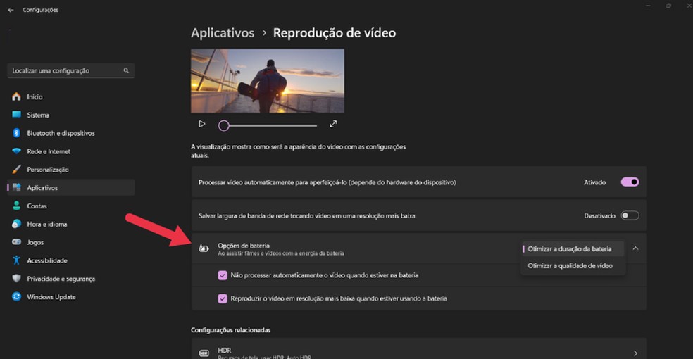Click the video preview thumbnail
693x359 pixels.
click(268, 81)
